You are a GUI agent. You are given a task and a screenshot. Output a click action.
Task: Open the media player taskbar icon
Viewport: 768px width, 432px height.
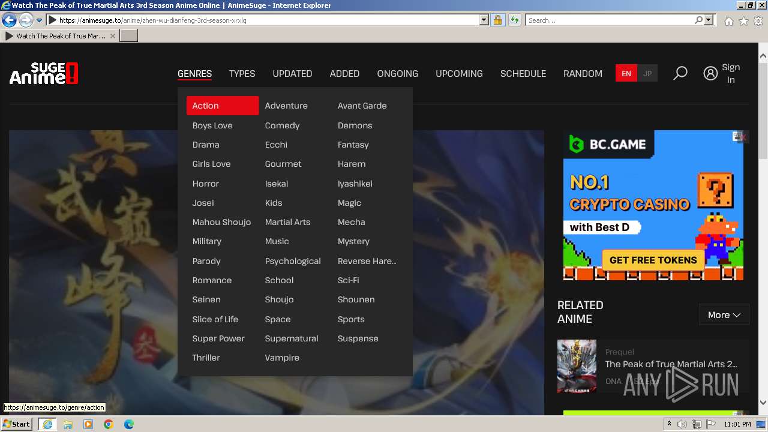[x=88, y=424]
